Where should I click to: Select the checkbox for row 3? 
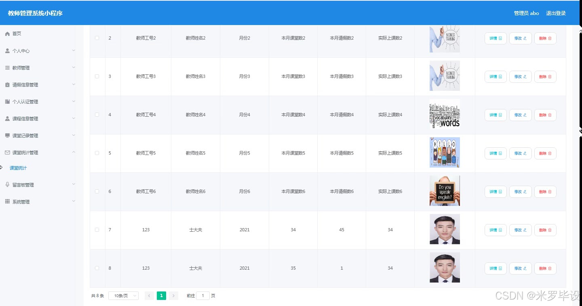coord(97,76)
